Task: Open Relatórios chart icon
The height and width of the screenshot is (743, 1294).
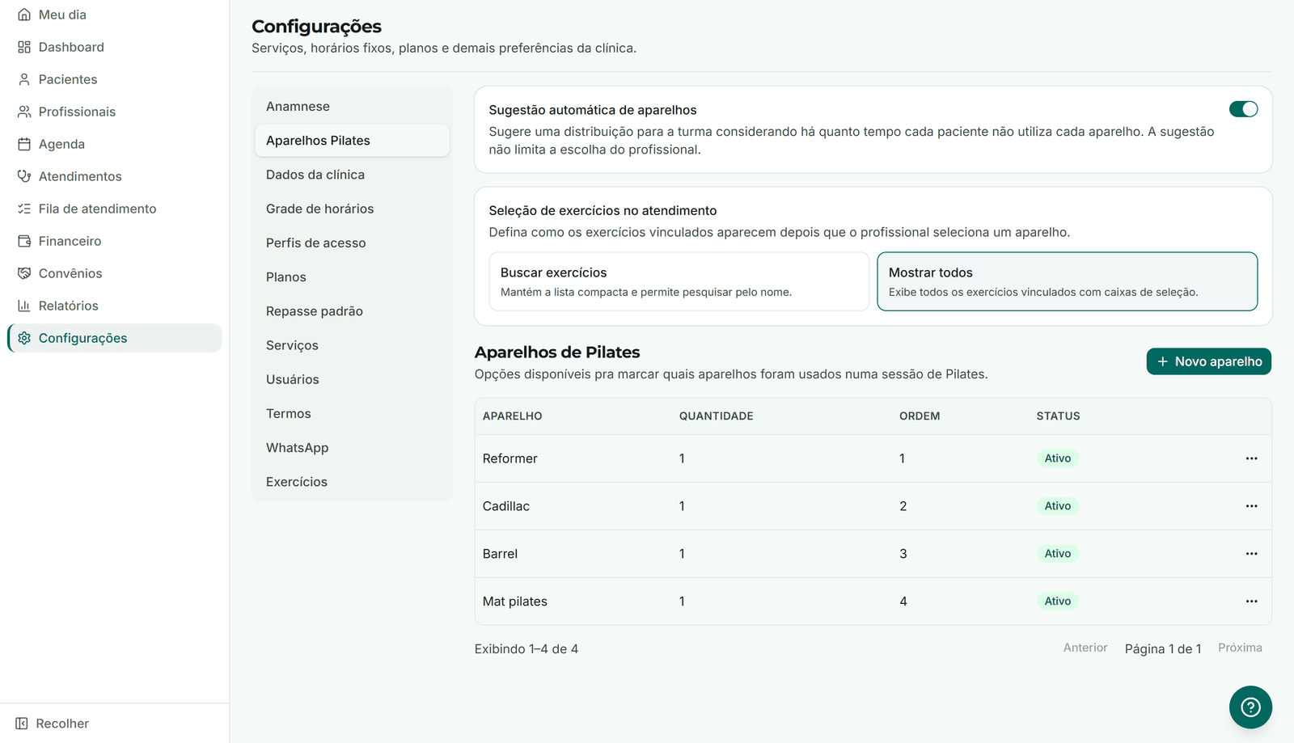Action: point(24,306)
